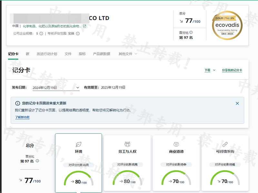Click the scales icon on 商业道德 card

(176, 144)
